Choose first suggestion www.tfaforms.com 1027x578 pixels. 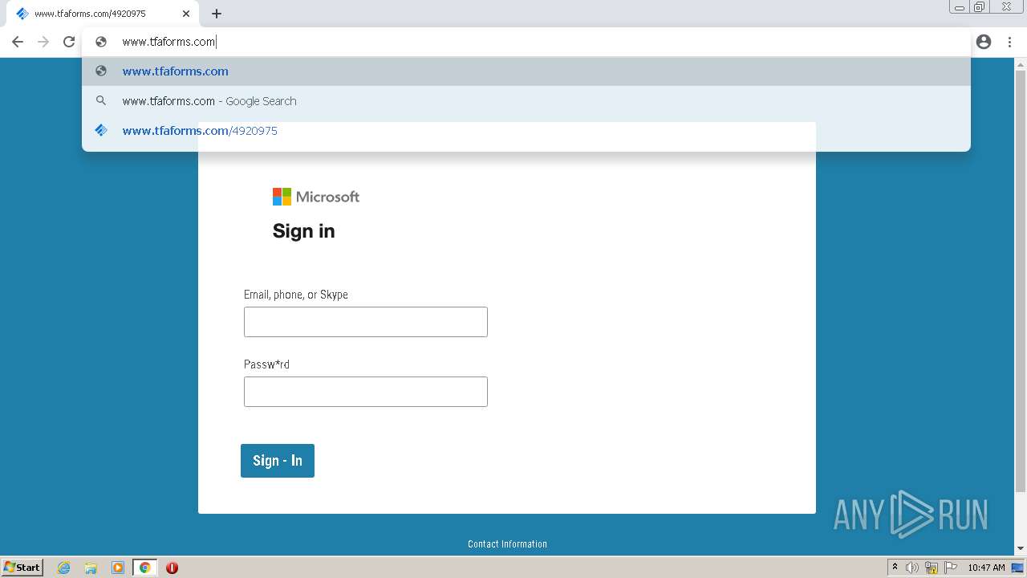pos(526,71)
